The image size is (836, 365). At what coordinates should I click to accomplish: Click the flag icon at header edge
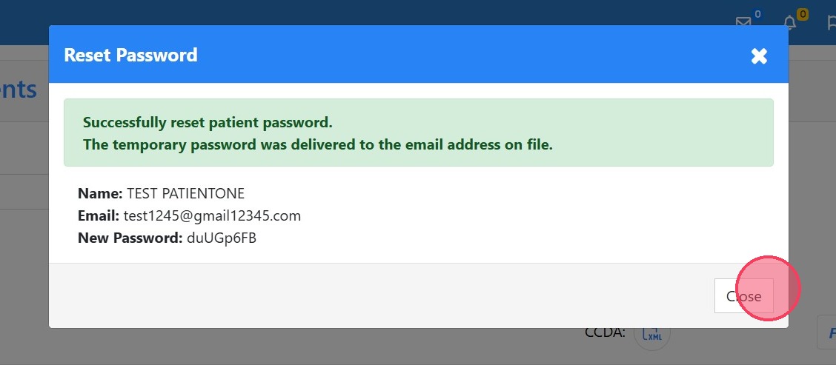[x=831, y=23]
